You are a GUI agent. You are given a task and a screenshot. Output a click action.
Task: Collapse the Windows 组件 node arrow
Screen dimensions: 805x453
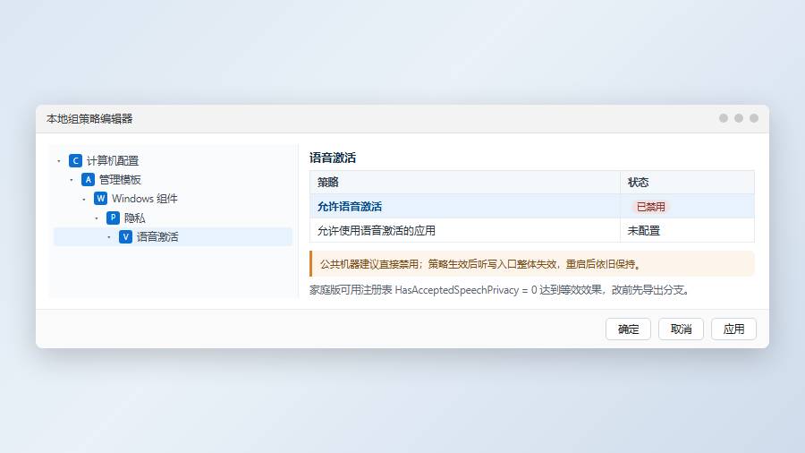click(84, 200)
